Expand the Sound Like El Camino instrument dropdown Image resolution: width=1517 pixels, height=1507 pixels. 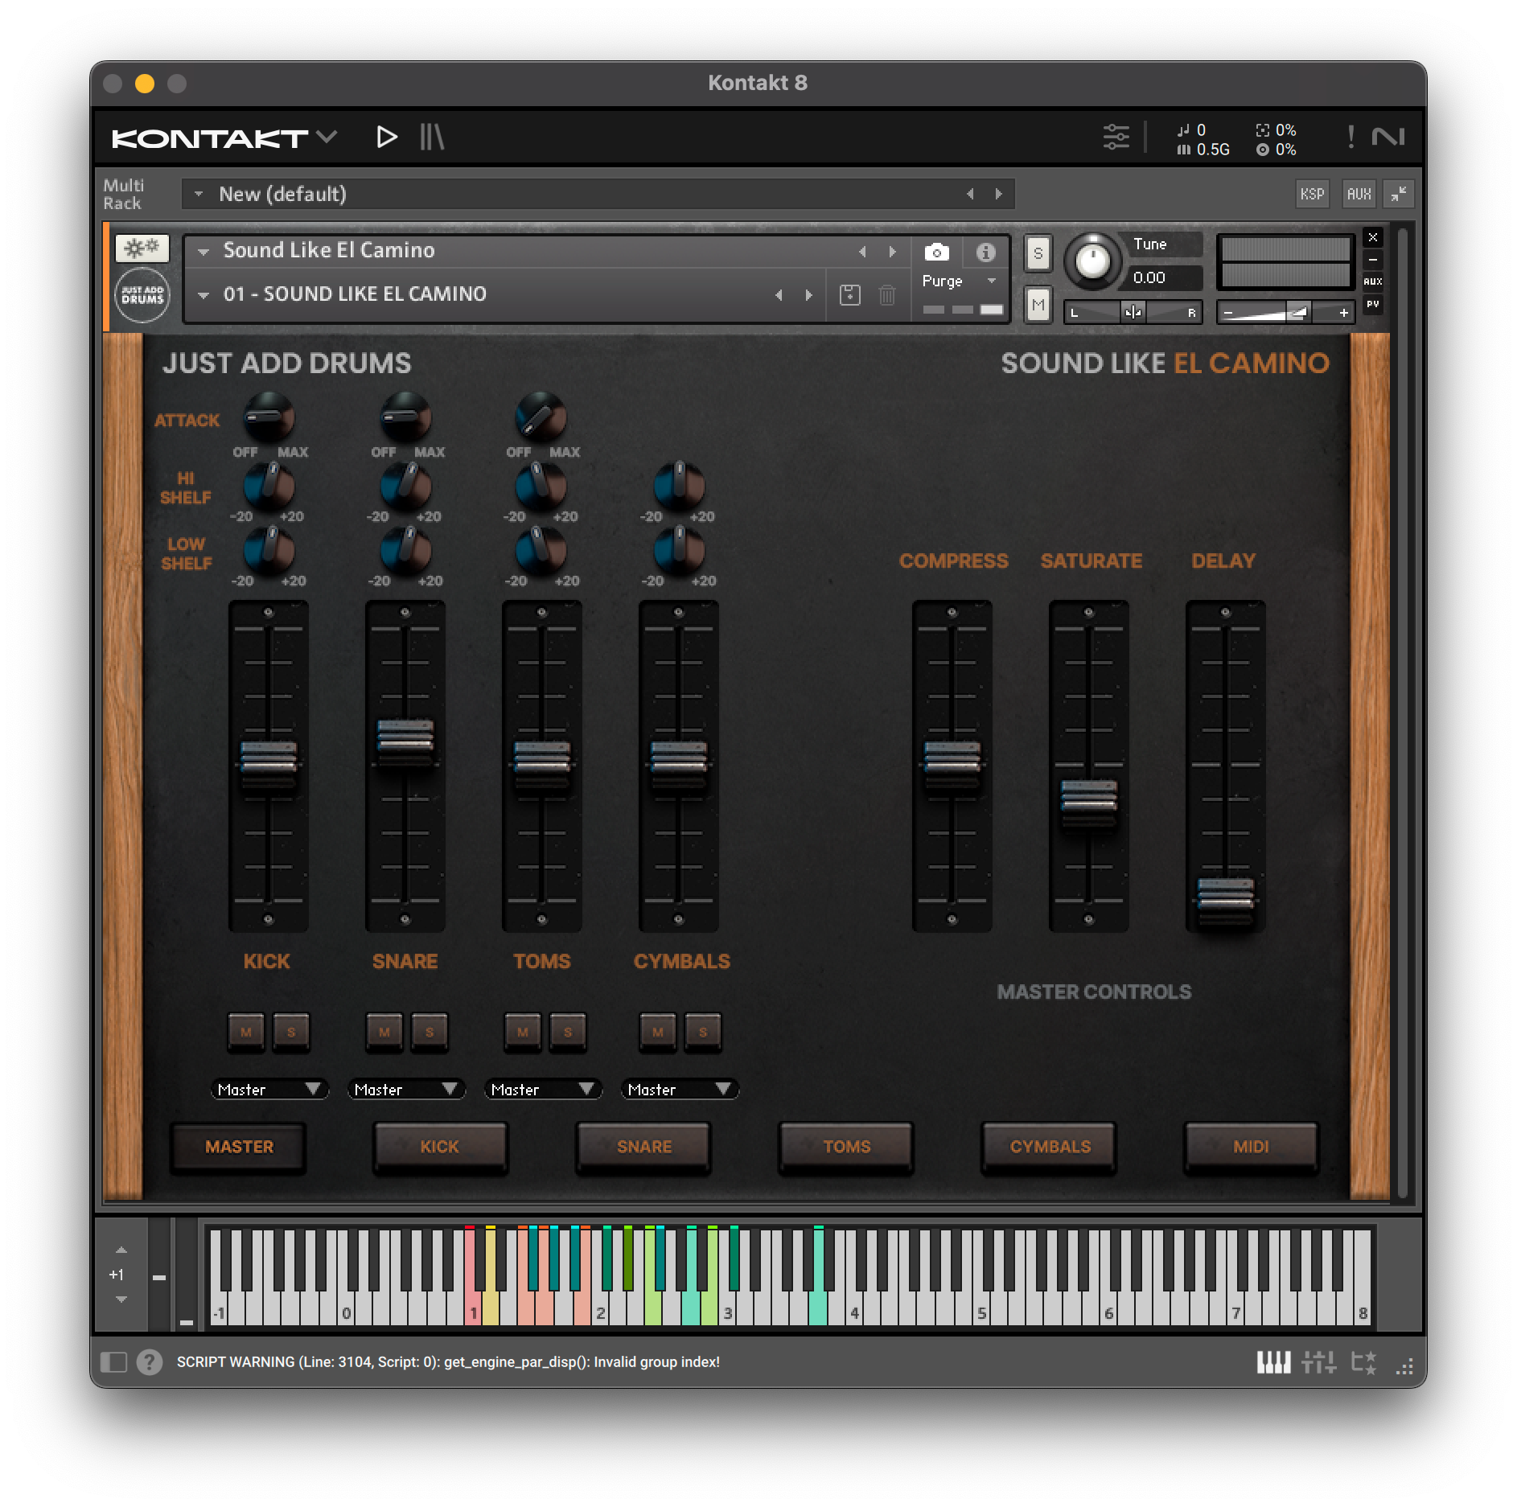(204, 252)
